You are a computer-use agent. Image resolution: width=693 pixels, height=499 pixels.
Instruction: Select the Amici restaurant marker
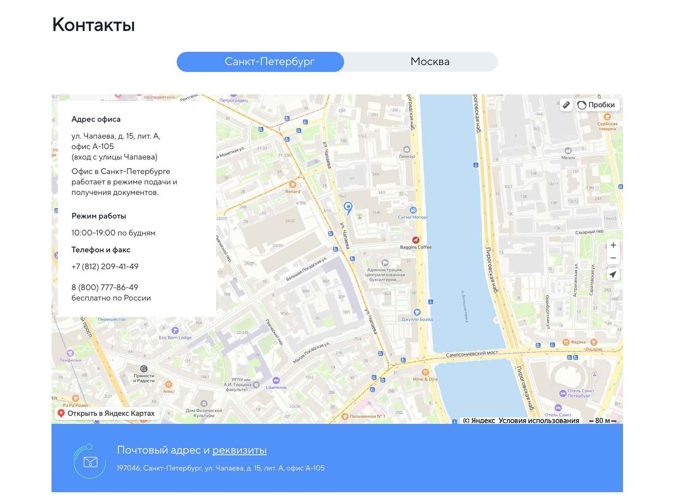click(169, 384)
